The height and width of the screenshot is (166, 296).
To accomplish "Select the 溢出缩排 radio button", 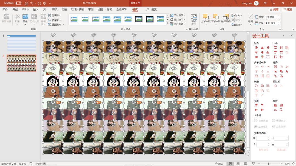I will tap(256, 126).
